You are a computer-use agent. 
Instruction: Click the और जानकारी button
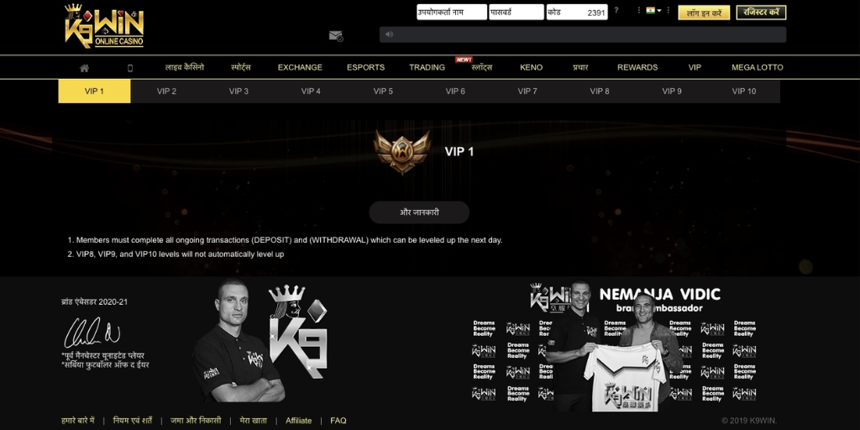tap(419, 212)
